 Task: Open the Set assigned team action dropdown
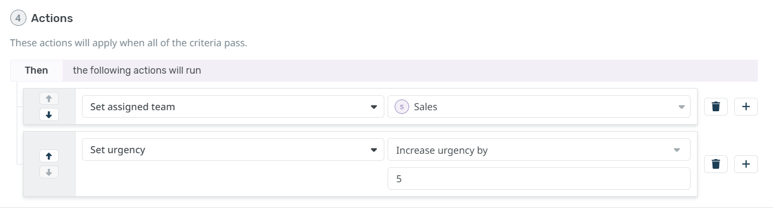pos(233,107)
